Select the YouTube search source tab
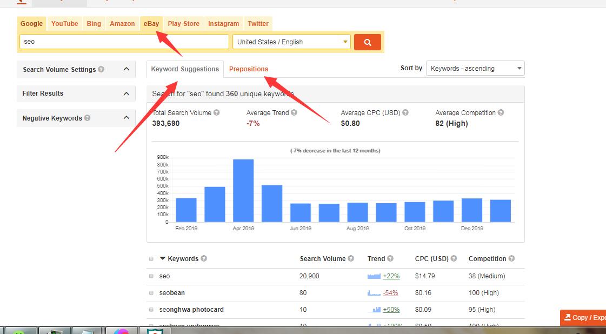 click(64, 24)
